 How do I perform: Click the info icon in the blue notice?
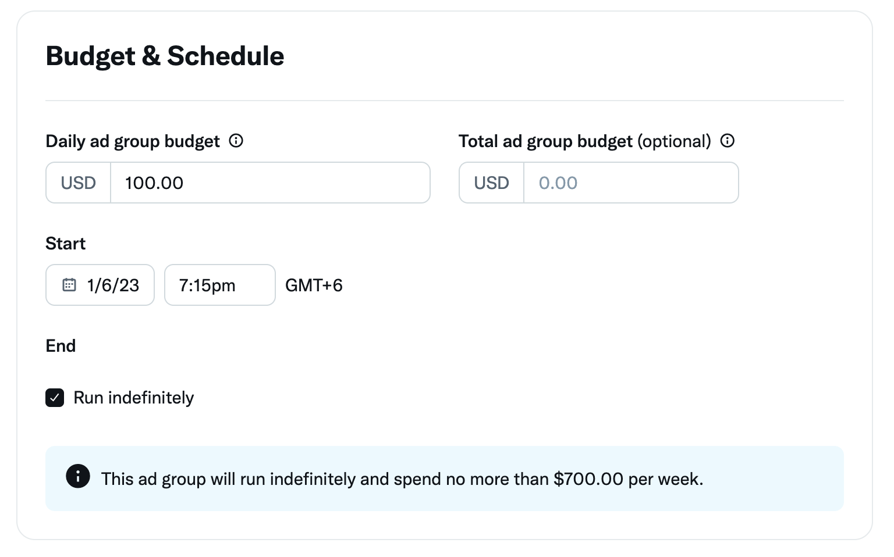coord(78,476)
